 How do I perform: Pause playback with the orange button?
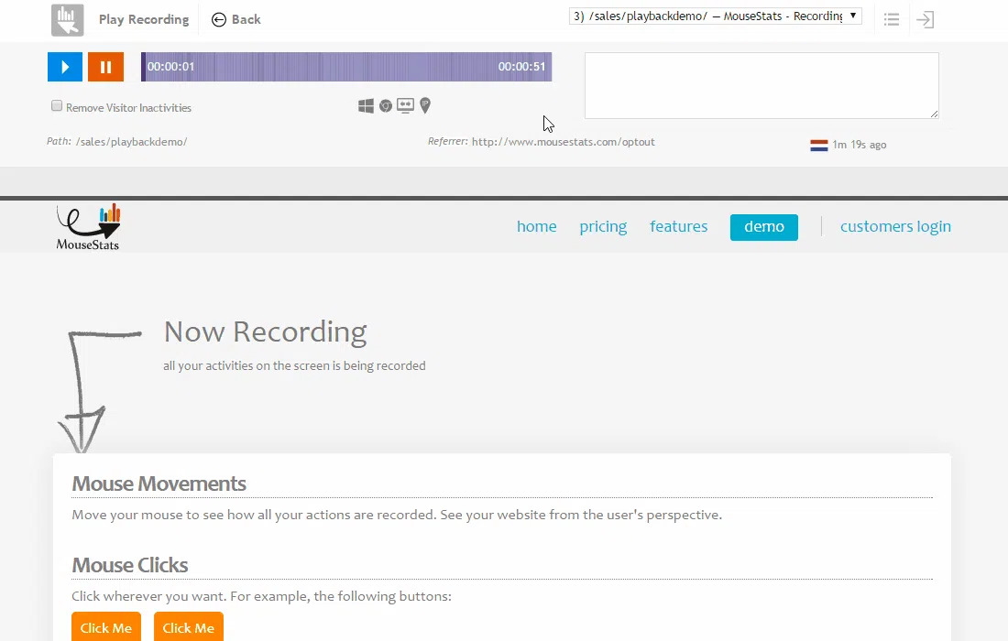tap(105, 67)
